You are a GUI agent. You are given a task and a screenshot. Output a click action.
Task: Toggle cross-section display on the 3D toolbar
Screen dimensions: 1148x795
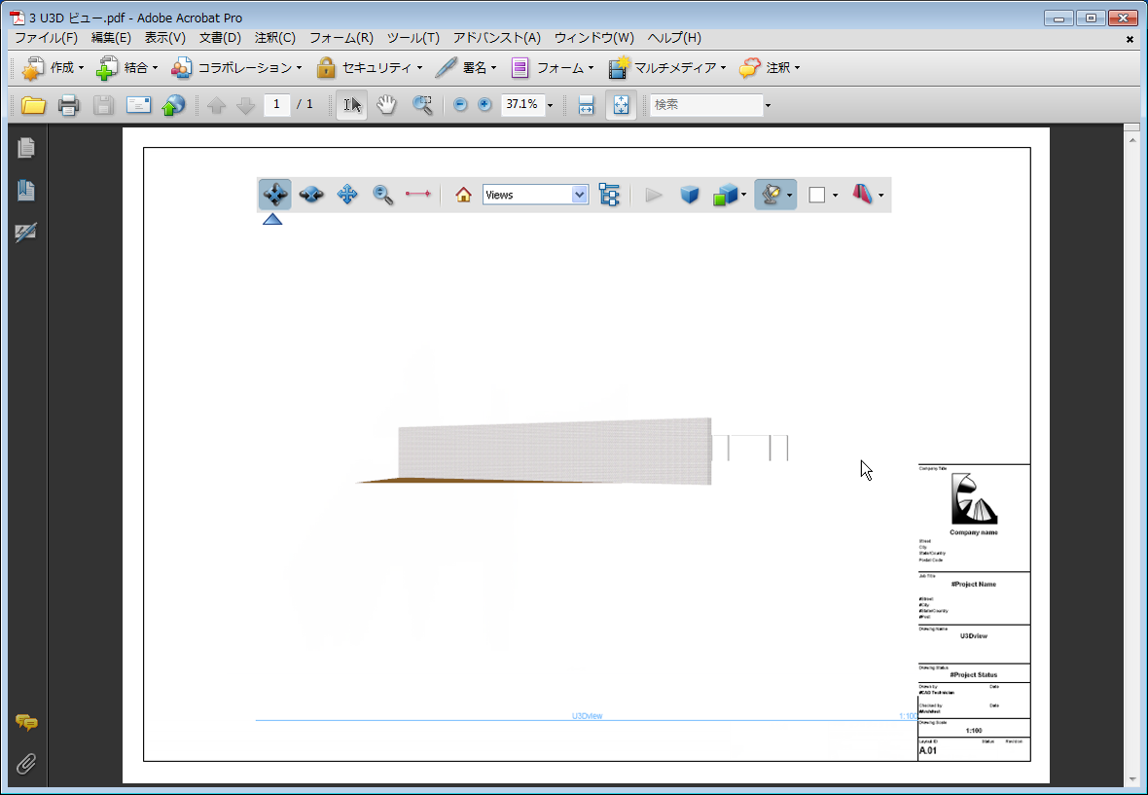pyautogui.click(x=864, y=195)
